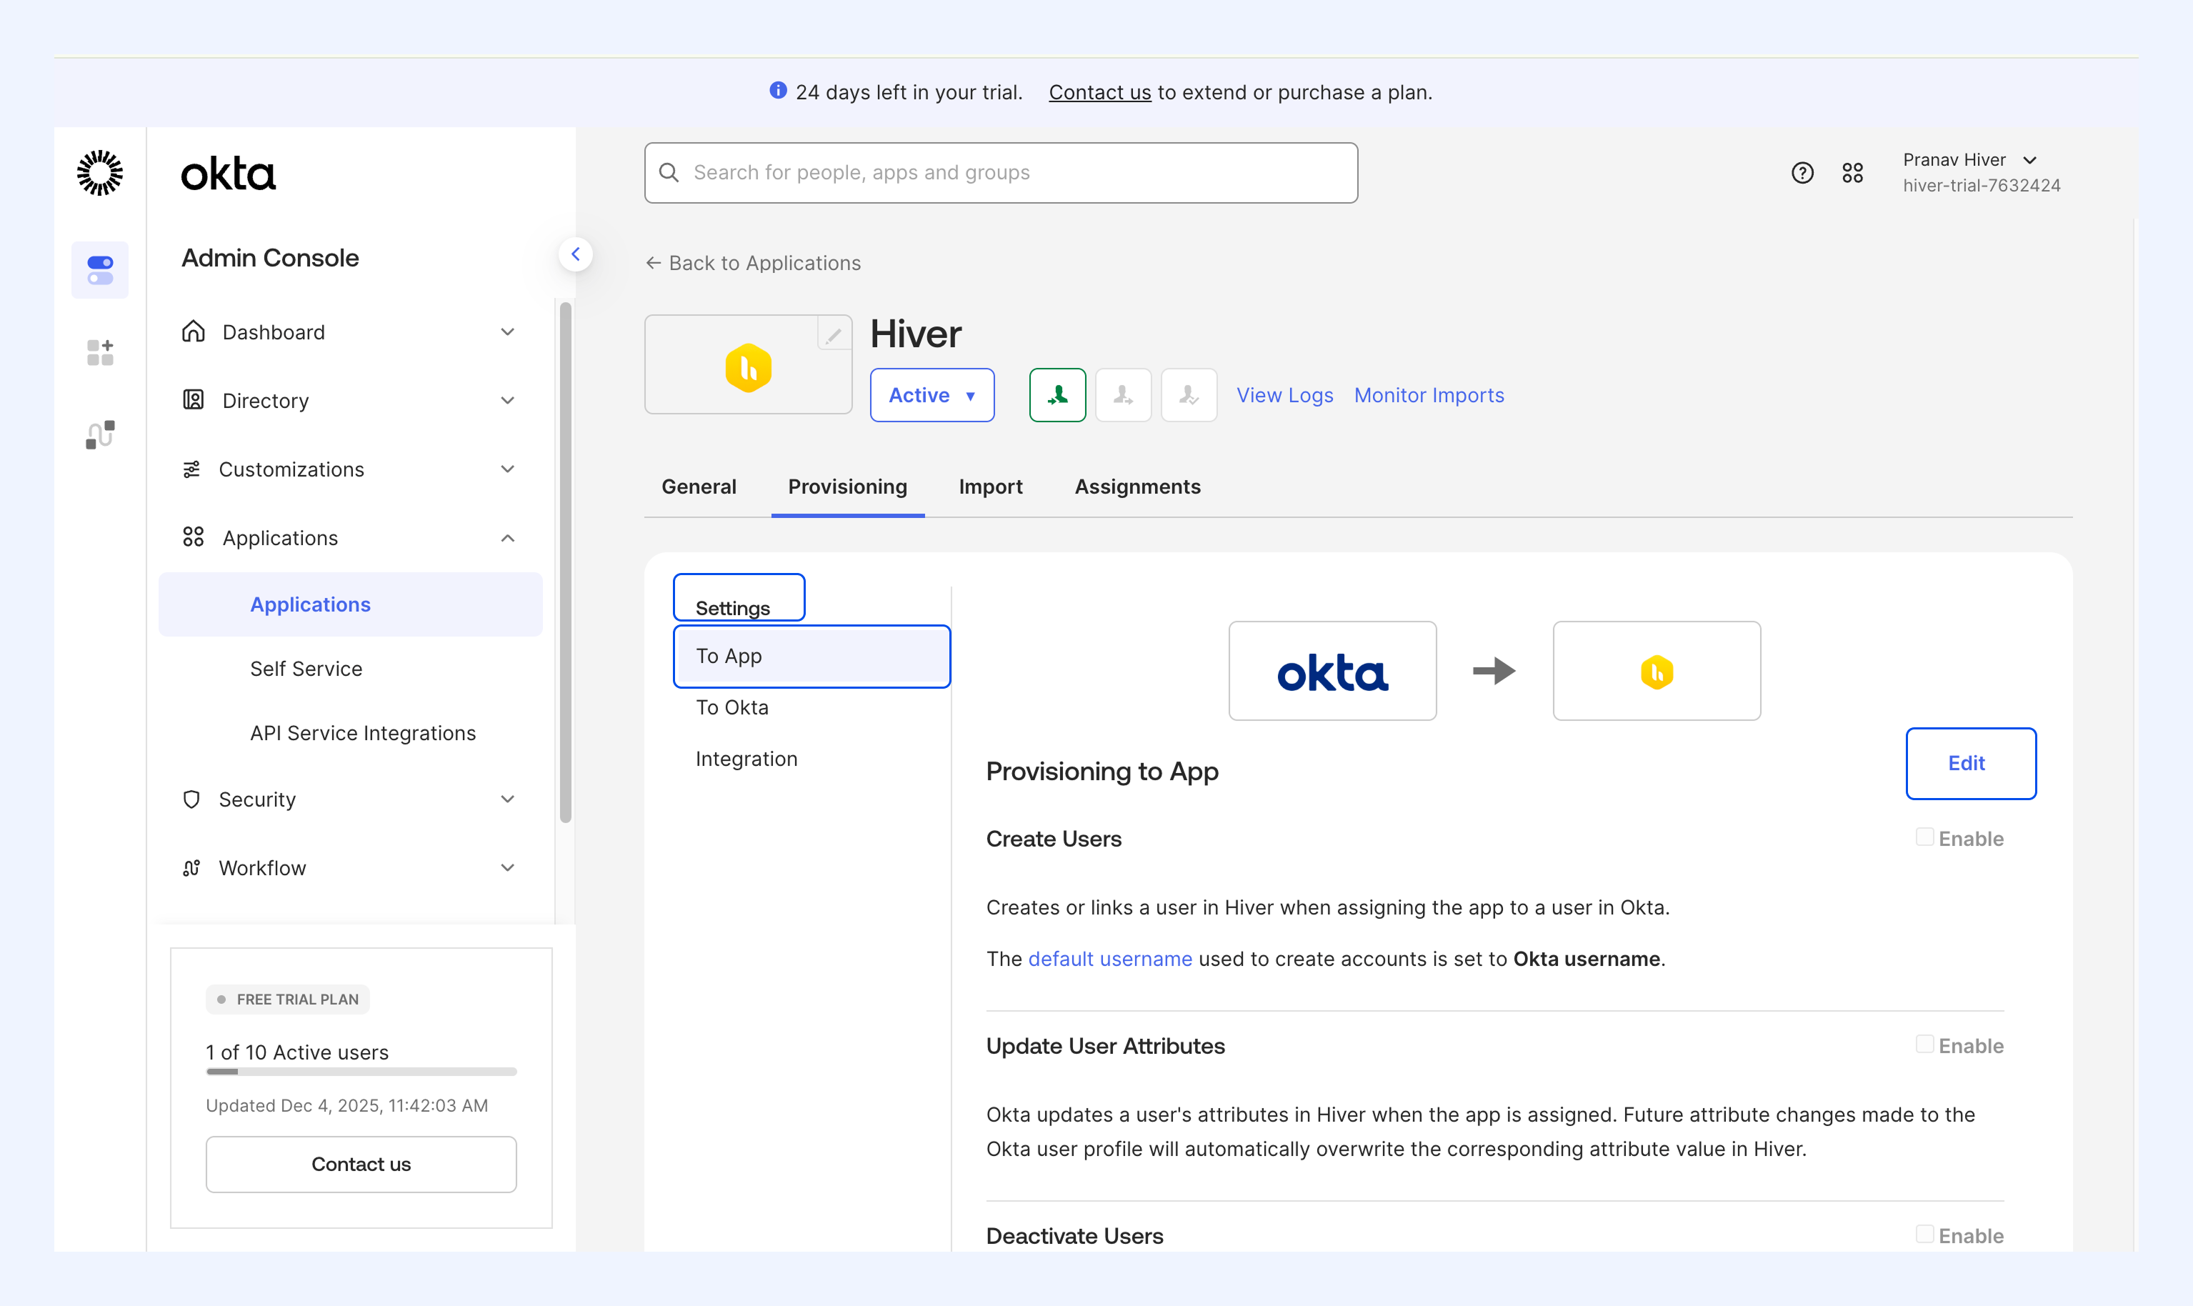Collapse the Applications menu chevron

[508, 538]
